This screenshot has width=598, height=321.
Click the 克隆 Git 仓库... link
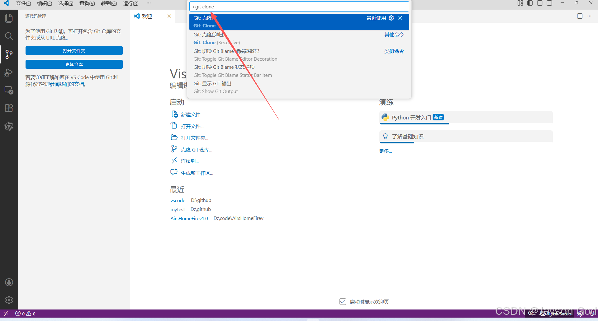pos(197,150)
